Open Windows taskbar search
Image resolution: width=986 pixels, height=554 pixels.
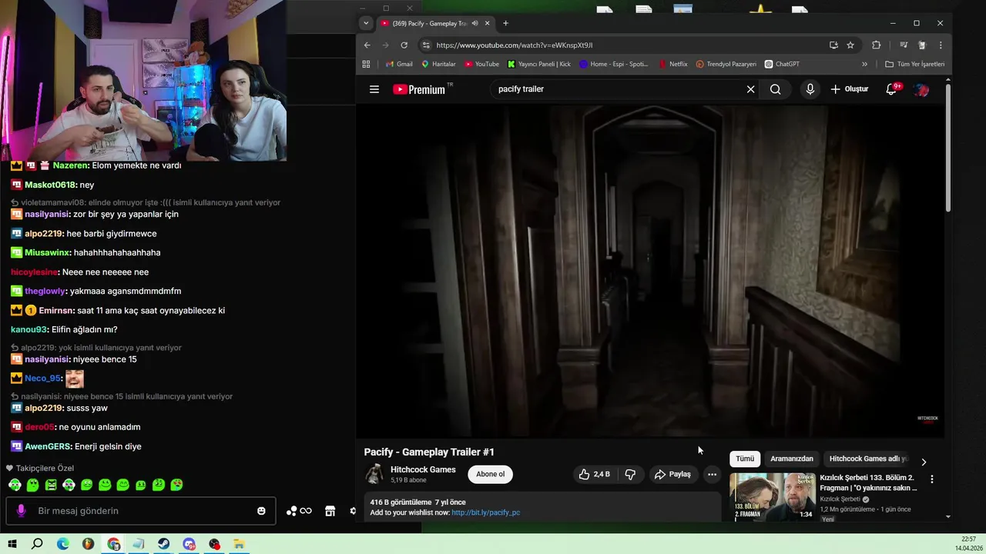[x=37, y=544]
